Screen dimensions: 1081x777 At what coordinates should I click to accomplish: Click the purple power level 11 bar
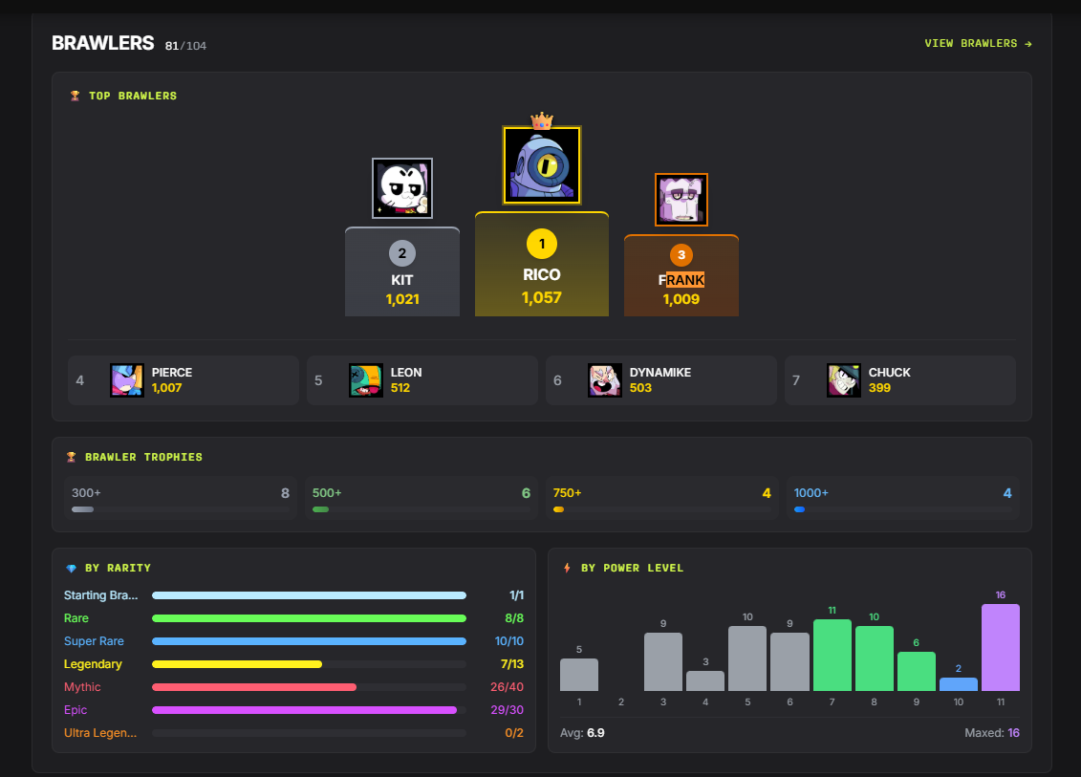tap(1001, 647)
